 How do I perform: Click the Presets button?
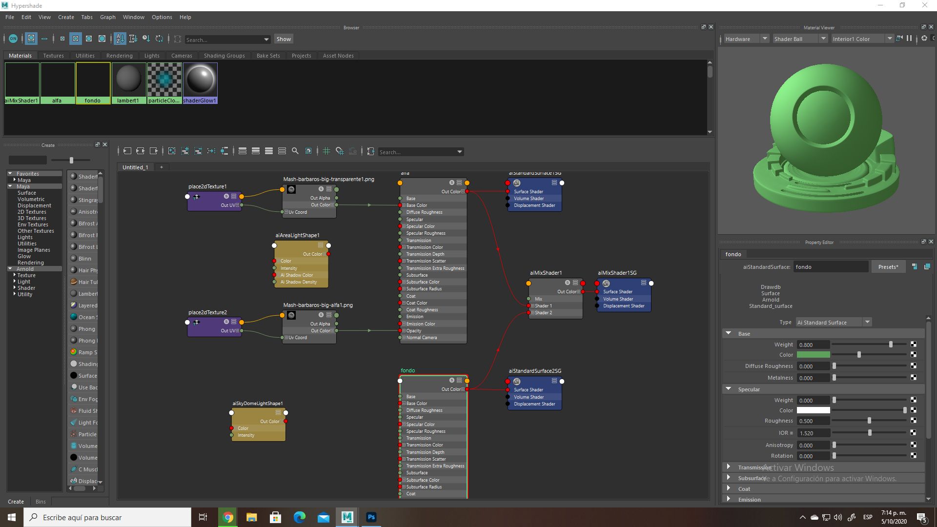(x=888, y=267)
